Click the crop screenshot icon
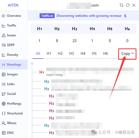Viewport: 139px width, 138px height. (121, 5)
